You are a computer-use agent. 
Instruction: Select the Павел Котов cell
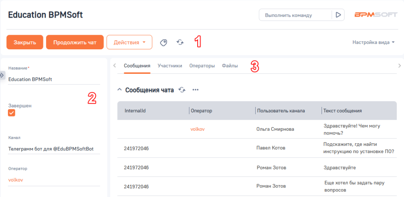(x=271, y=148)
